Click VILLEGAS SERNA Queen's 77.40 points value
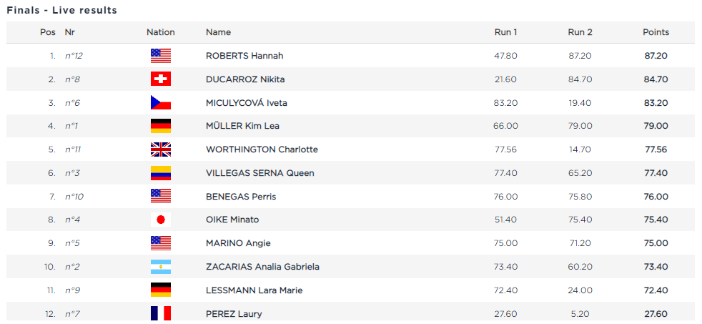Screen dimensions: 702x324 coord(656,173)
